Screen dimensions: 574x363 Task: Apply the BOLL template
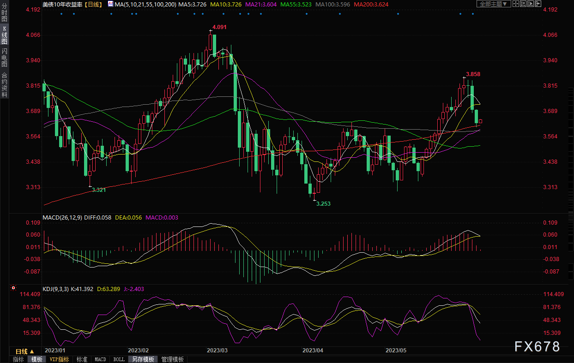point(119,359)
